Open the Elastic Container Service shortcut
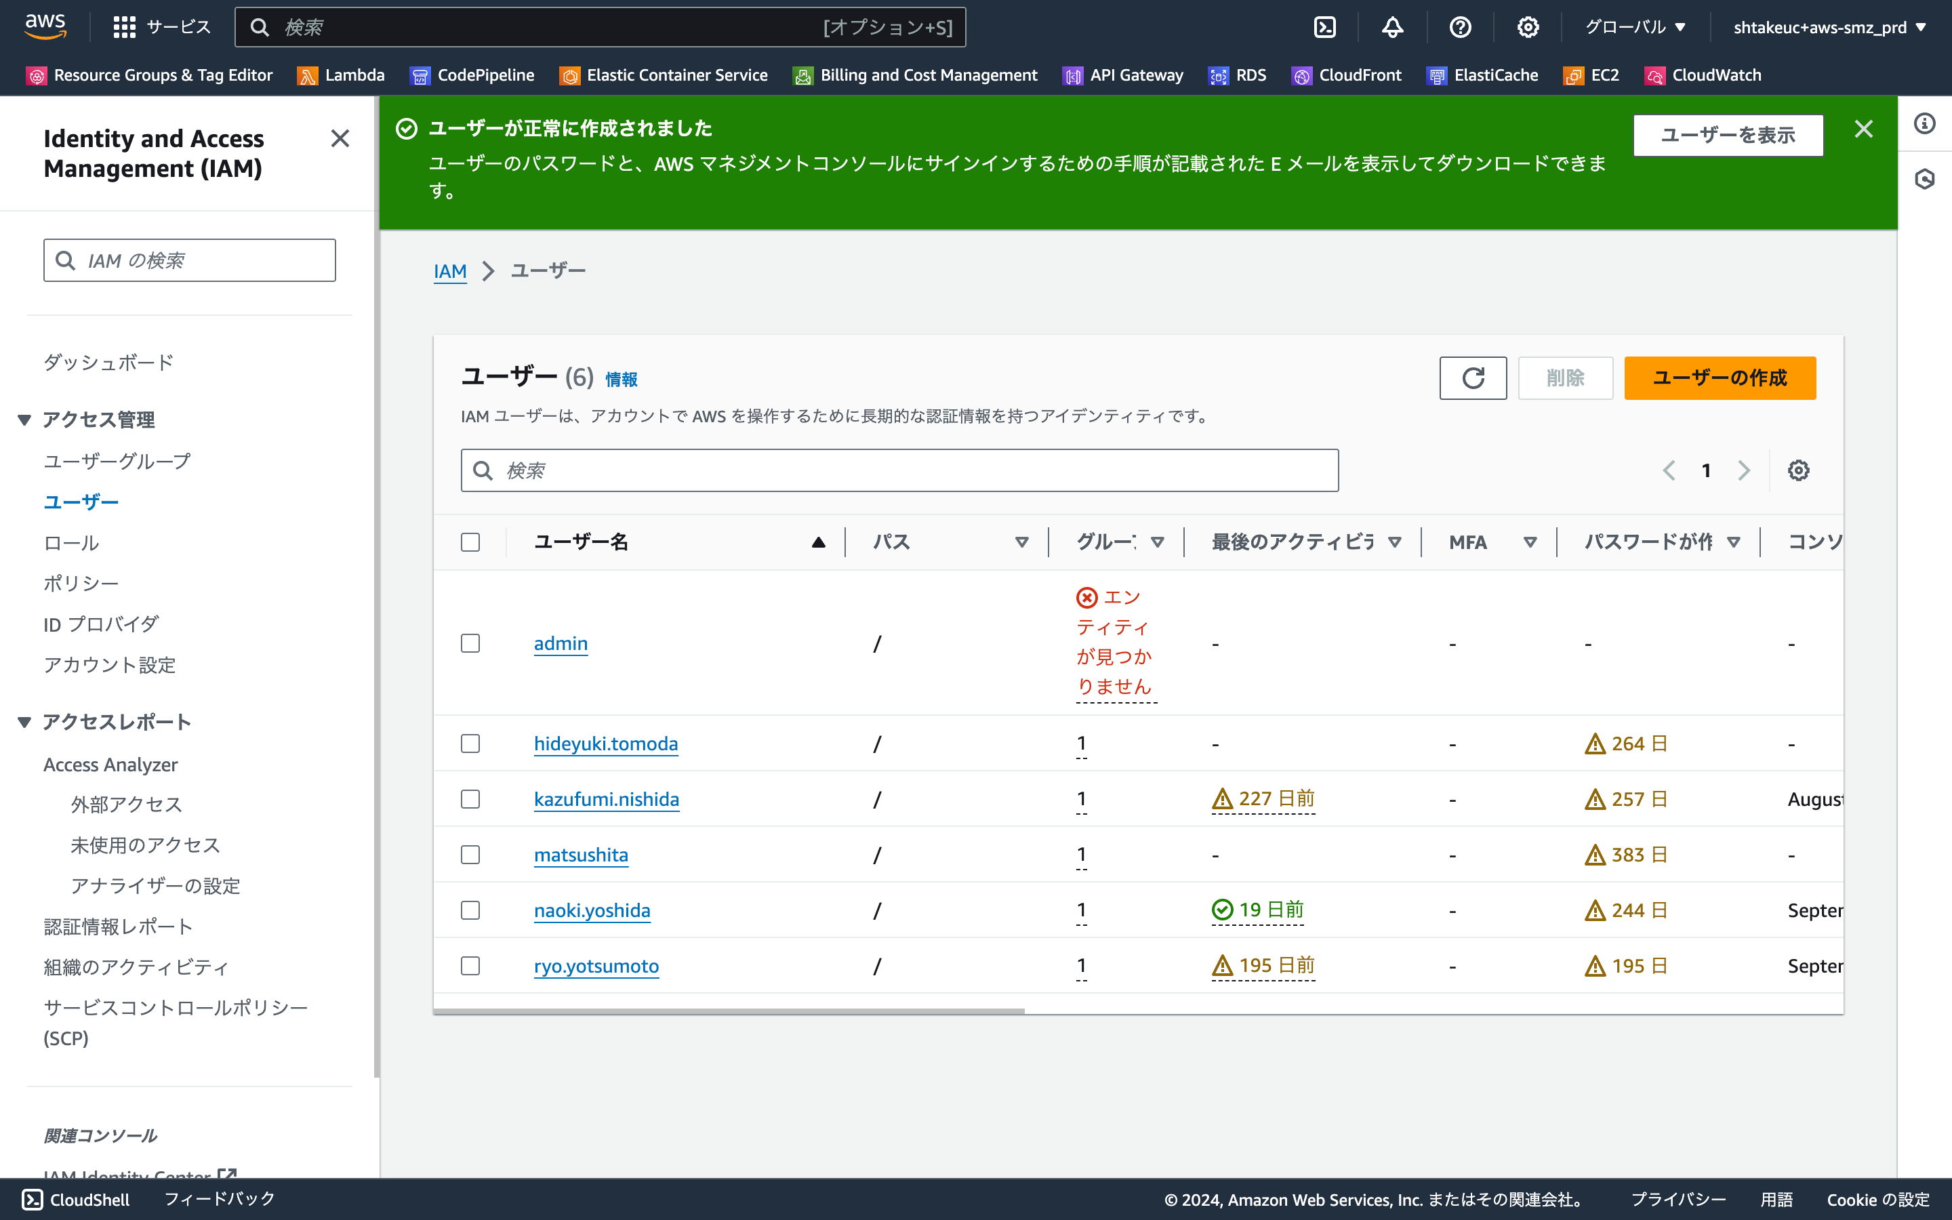1952x1220 pixels. click(x=664, y=75)
